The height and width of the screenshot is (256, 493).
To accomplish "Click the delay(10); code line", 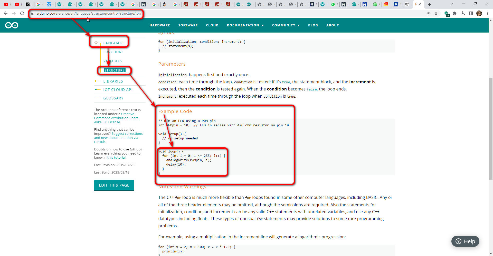I will coord(176,165).
